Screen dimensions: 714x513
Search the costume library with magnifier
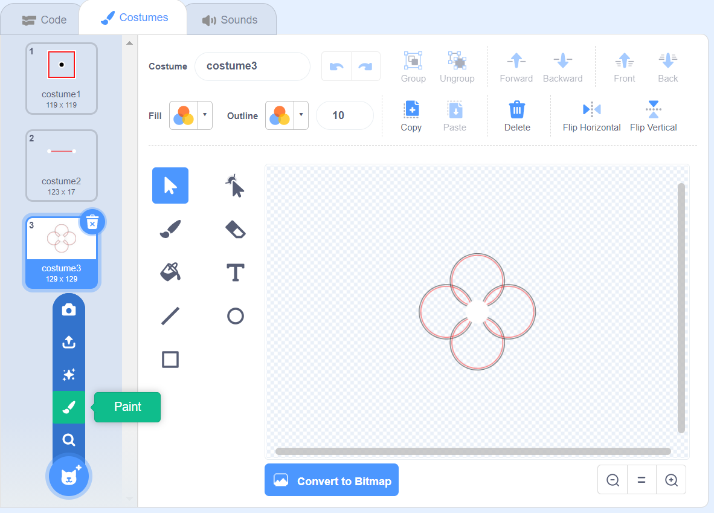(69, 440)
